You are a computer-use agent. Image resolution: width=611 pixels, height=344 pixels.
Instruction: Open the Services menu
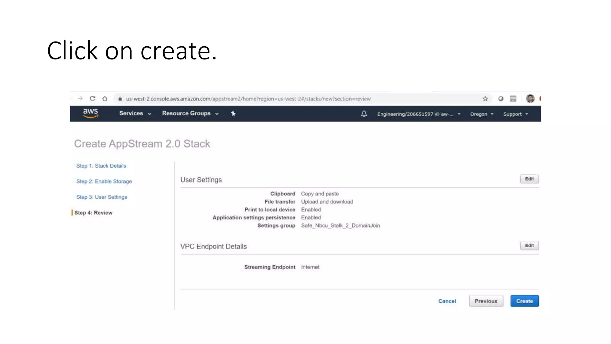[135, 113]
